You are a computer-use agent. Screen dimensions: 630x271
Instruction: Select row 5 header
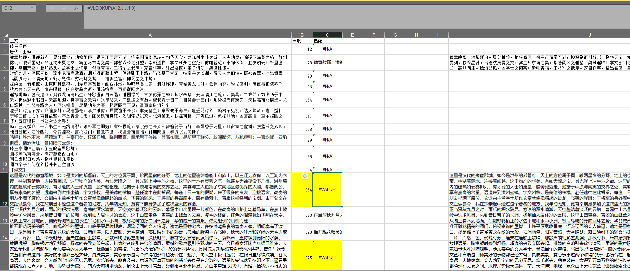(x=4, y=86)
